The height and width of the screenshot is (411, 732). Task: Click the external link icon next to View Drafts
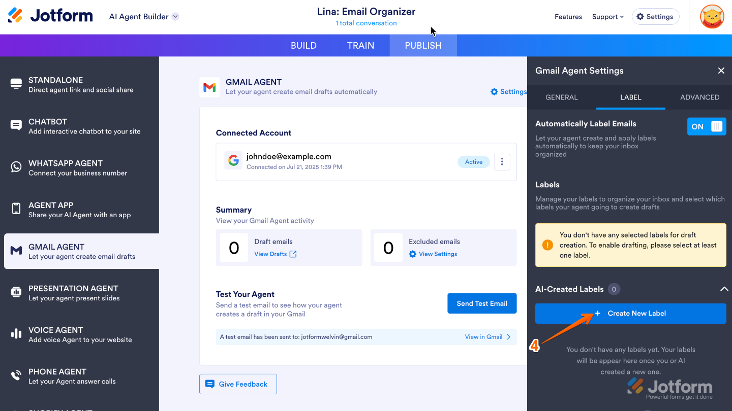click(x=293, y=254)
